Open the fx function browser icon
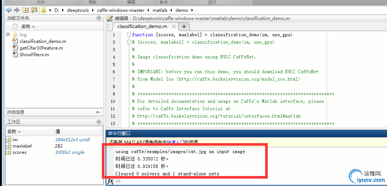The height and width of the screenshot is (186, 387). 111,181
